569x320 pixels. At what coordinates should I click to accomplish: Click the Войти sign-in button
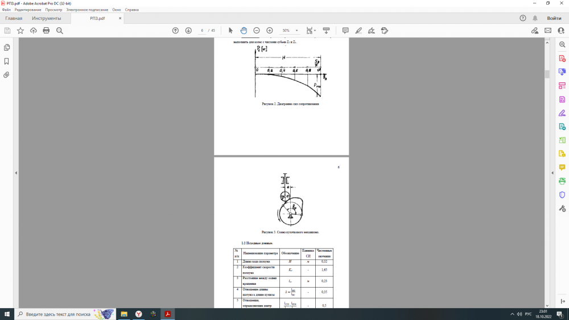click(554, 19)
